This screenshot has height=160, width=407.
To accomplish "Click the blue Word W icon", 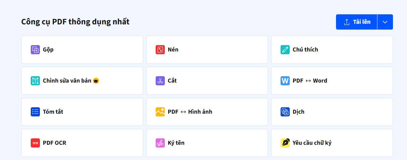I will pyautogui.click(x=285, y=81).
